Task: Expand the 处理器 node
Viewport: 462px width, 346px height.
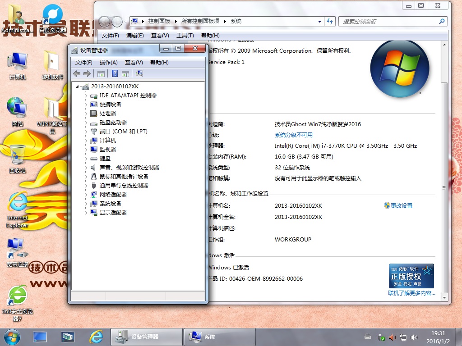Action: [x=86, y=114]
